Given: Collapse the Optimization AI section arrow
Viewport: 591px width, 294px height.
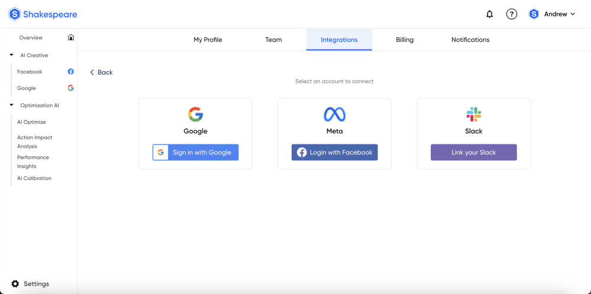Looking at the screenshot, I should click(x=11, y=105).
